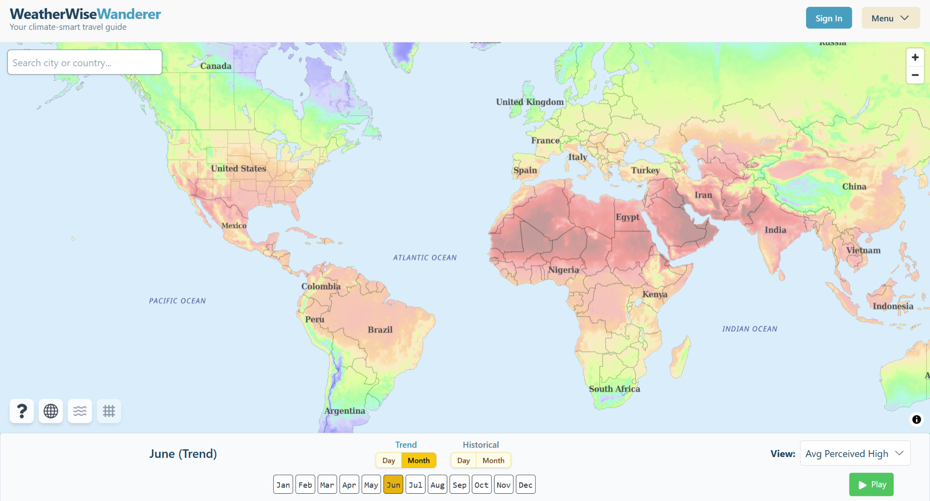Switch to the globe view icon
The height and width of the screenshot is (501, 930).
click(x=51, y=411)
